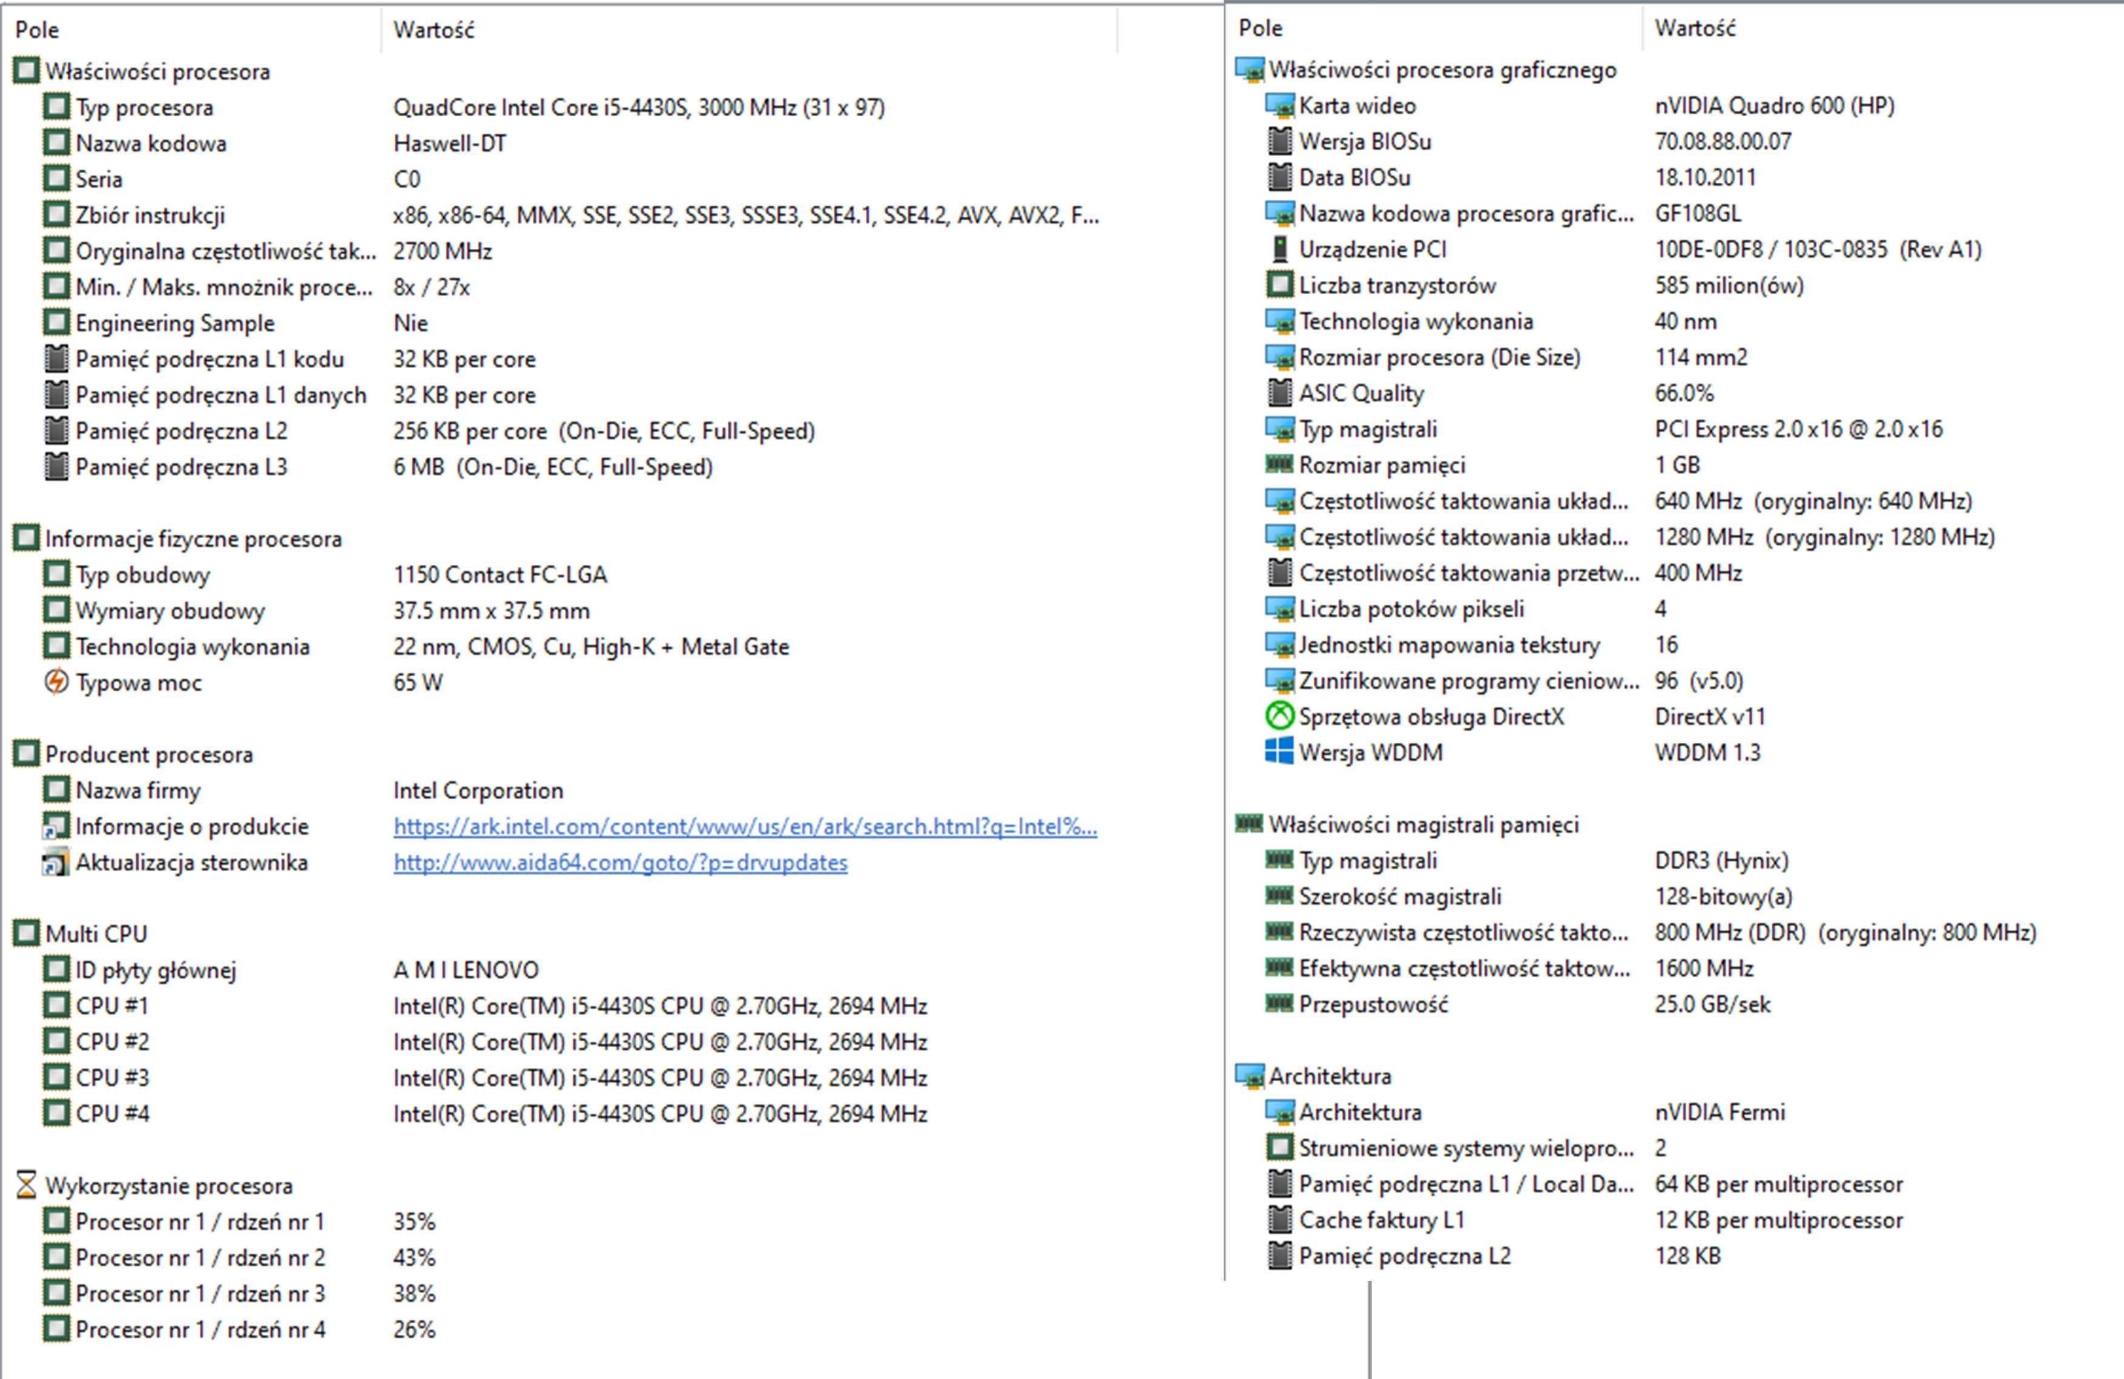Click the 43% usage value for rdzeń nr 2

[x=414, y=1258]
